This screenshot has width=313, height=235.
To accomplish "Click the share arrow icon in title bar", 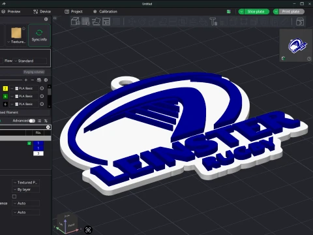I will coord(3,3).
